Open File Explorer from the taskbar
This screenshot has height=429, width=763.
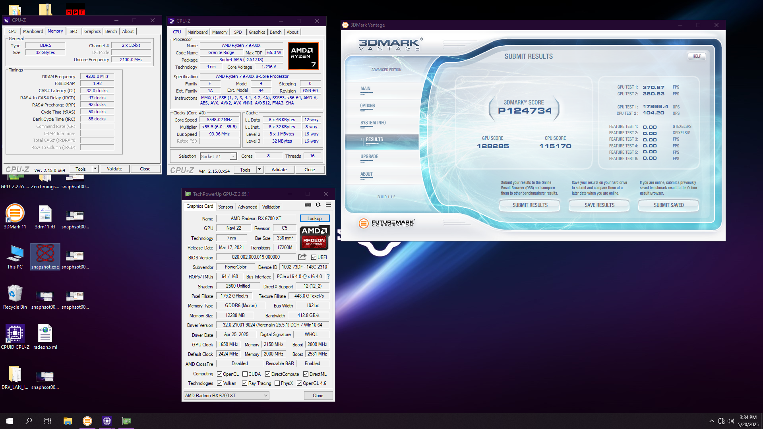[68, 421]
